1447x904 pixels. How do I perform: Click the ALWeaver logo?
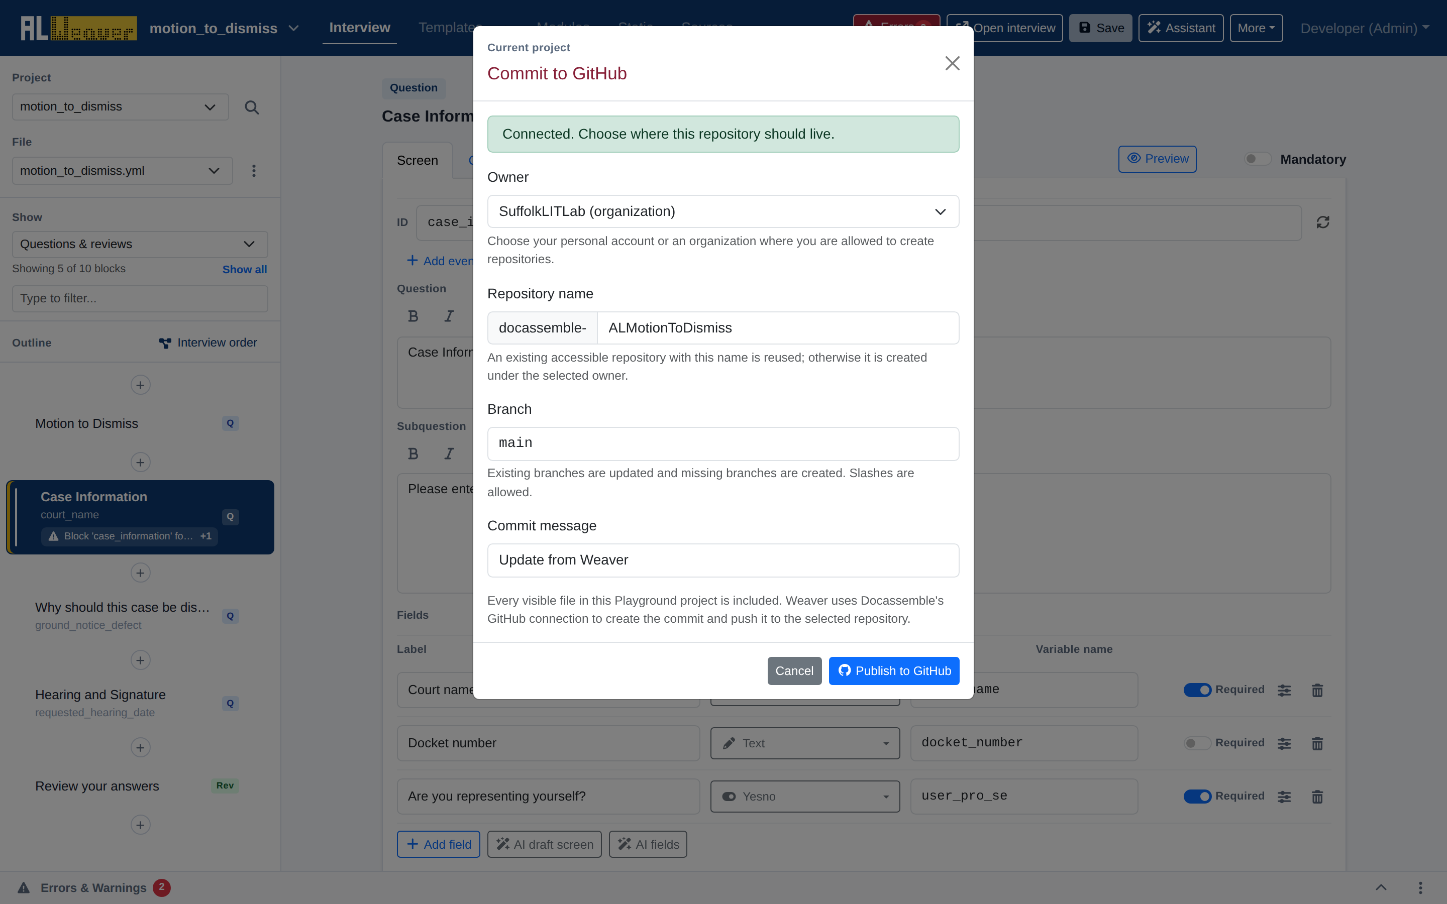pyautogui.click(x=78, y=28)
